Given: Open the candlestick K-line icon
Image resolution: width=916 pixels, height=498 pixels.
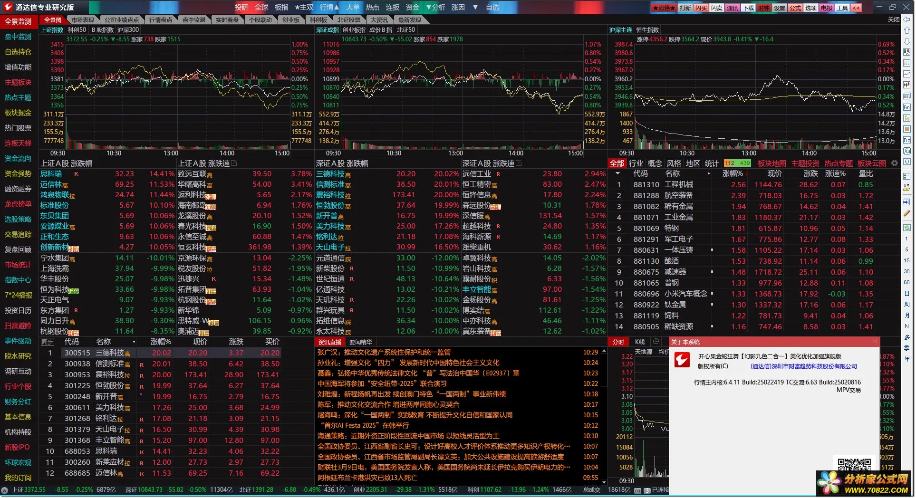Looking at the screenshot, I should point(907,85).
